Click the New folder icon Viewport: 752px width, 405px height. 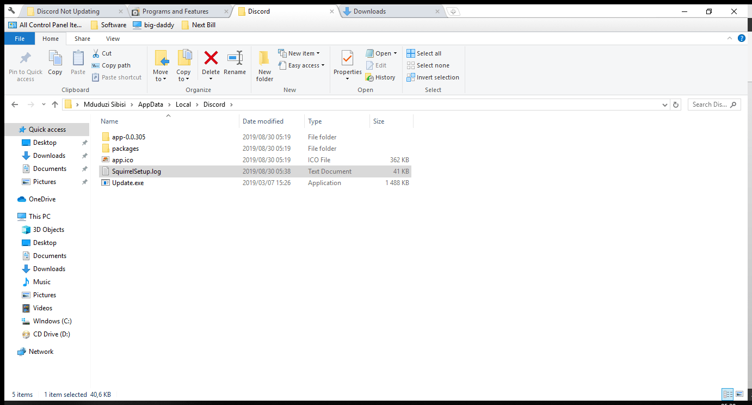click(264, 58)
